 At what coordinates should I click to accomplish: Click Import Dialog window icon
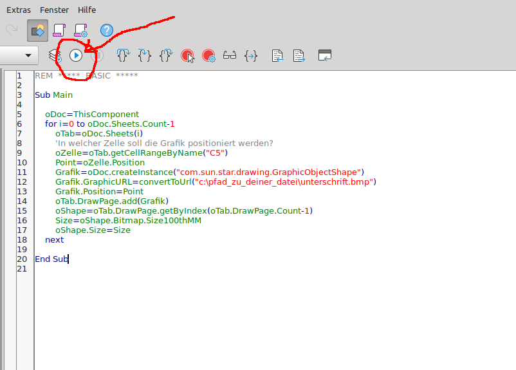325,55
